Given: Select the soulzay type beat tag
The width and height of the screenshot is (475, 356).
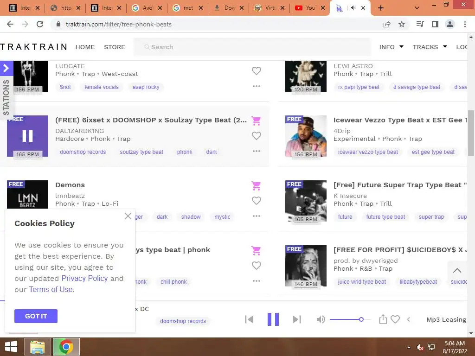Looking at the screenshot, I should [x=141, y=152].
